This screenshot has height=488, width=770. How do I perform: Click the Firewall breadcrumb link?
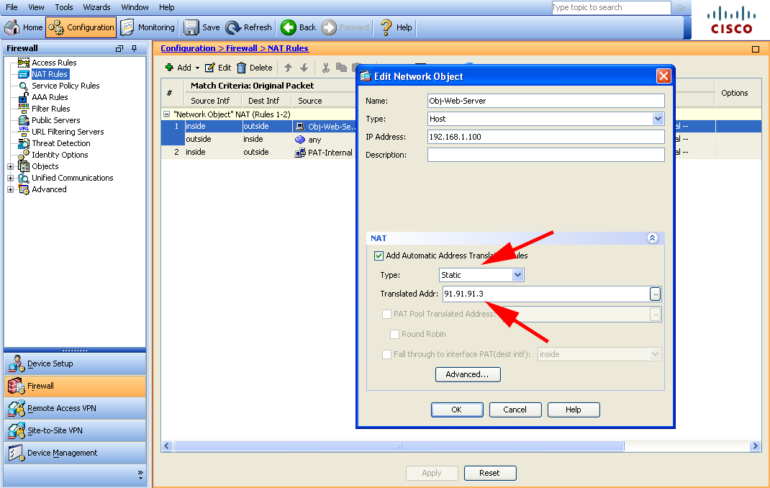(242, 48)
